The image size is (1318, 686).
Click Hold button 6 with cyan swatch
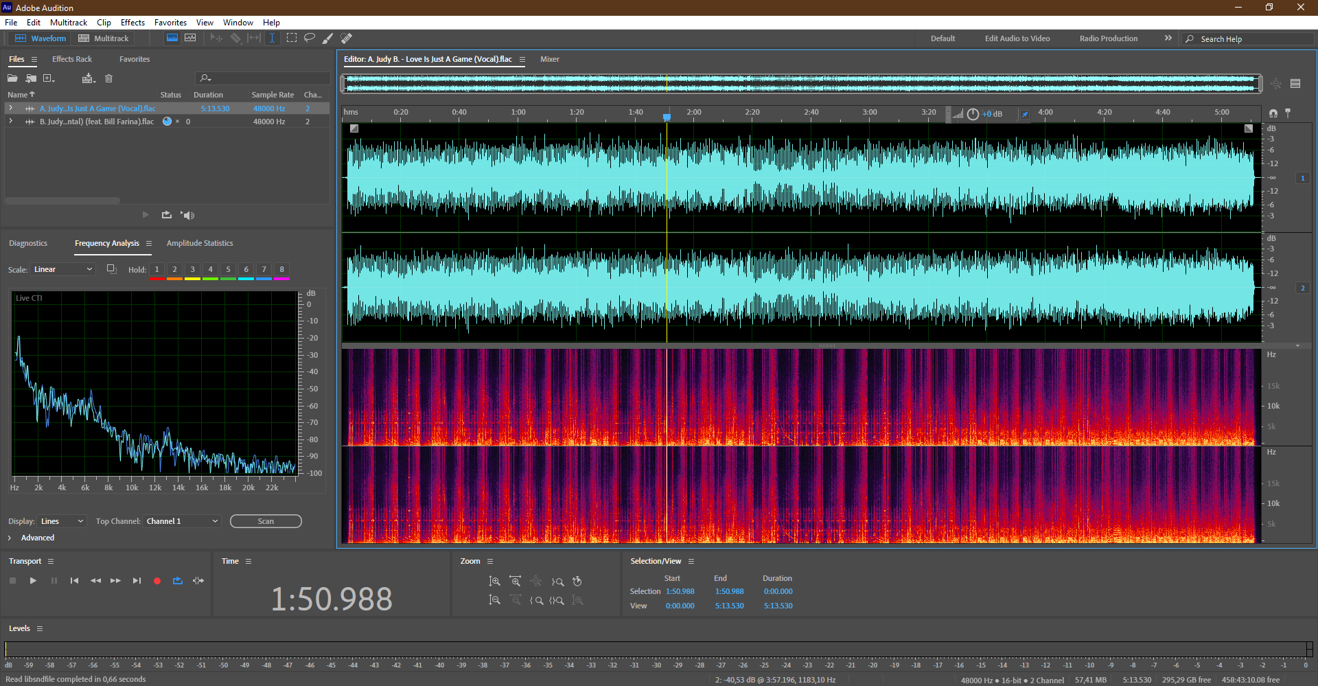click(x=246, y=271)
